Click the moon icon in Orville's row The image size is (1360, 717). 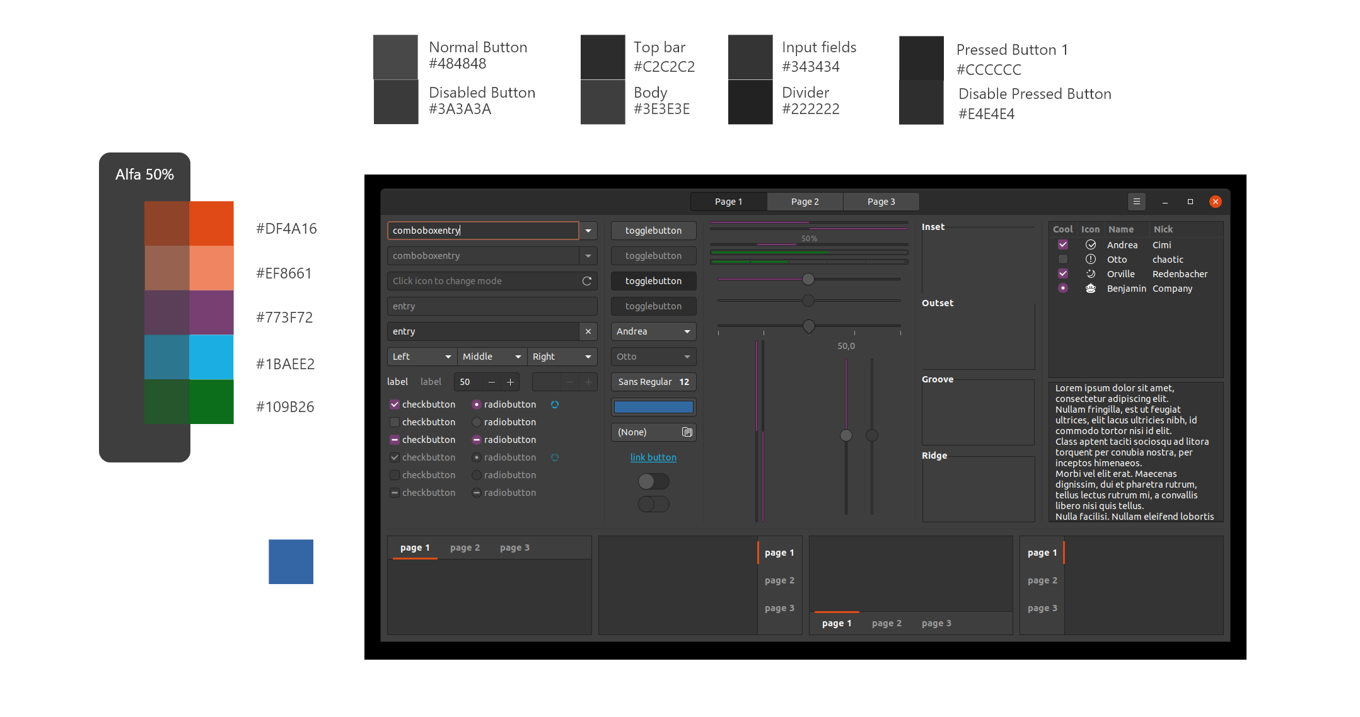pos(1091,273)
